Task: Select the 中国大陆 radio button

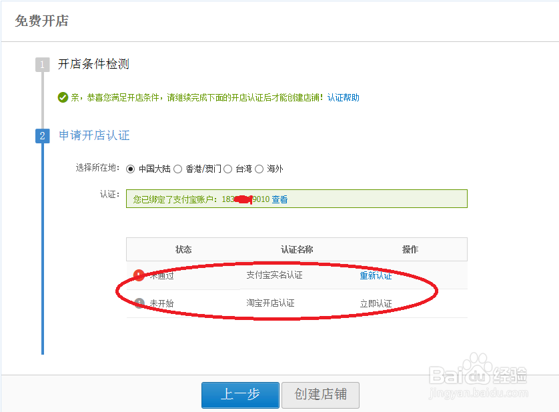Action: click(131, 169)
